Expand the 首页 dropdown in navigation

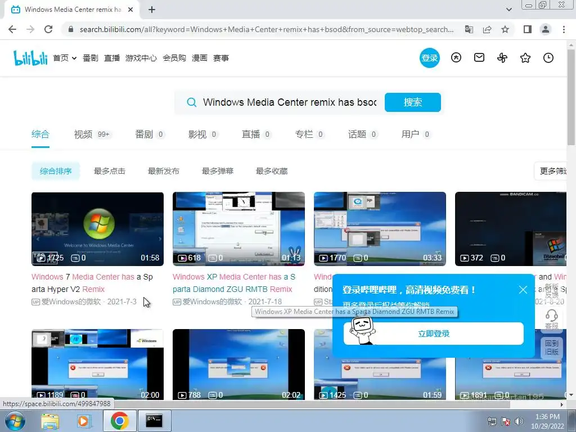click(65, 58)
